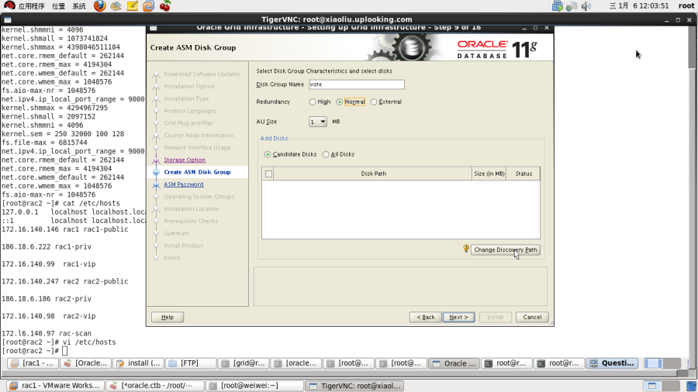The width and height of the screenshot is (698, 392).
Task: Open the Storage Option step link
Action: click(185, 160)
